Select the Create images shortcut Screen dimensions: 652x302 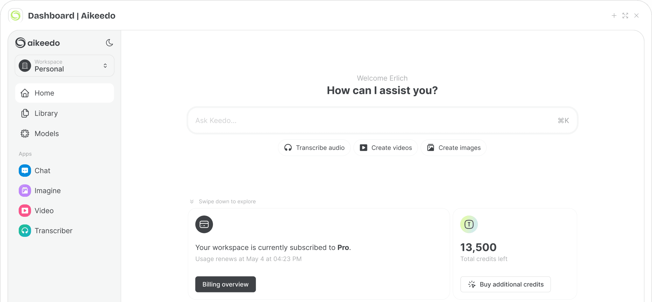(x=454, y=148)
